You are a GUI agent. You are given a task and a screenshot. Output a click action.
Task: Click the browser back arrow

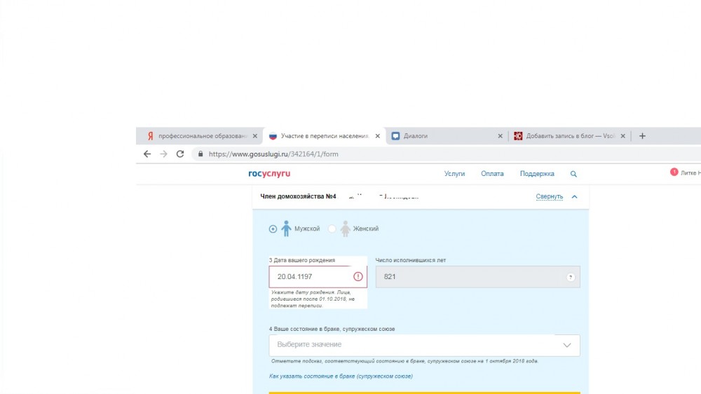147,154
